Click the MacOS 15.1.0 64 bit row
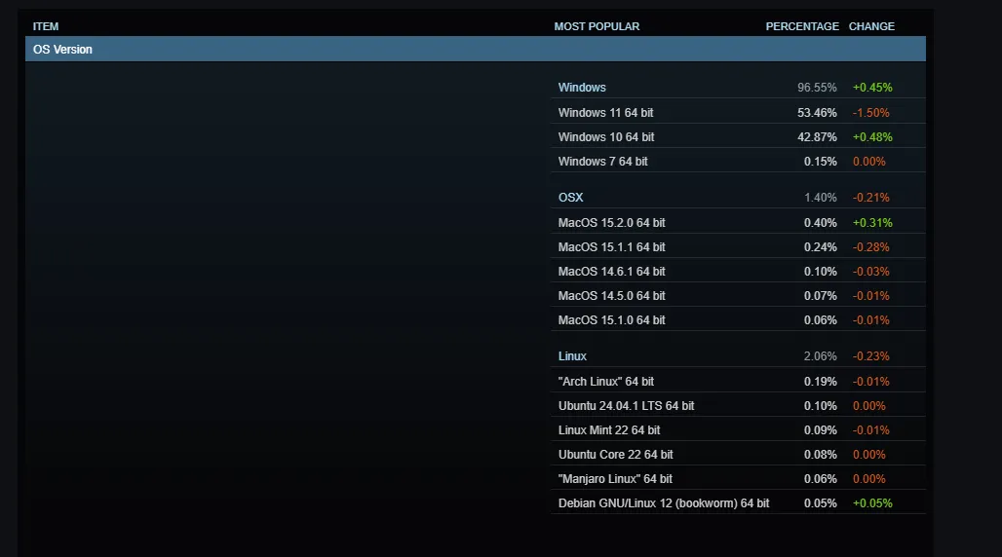 click(611, 320)
